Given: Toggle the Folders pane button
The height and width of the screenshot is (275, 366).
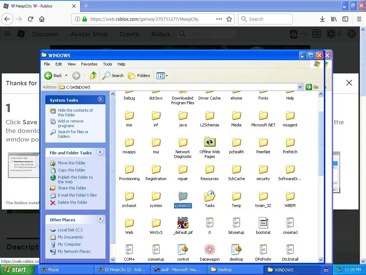Looking at the screenshot, I should point(139,76).
